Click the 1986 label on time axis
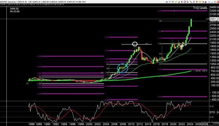This screenshot has height=126, width=219. 31,124
